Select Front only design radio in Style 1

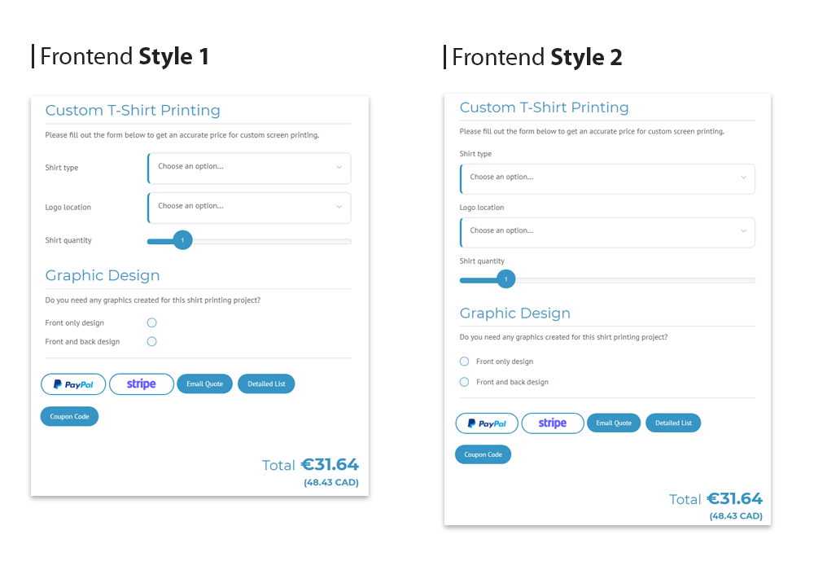tap(151, 323)
